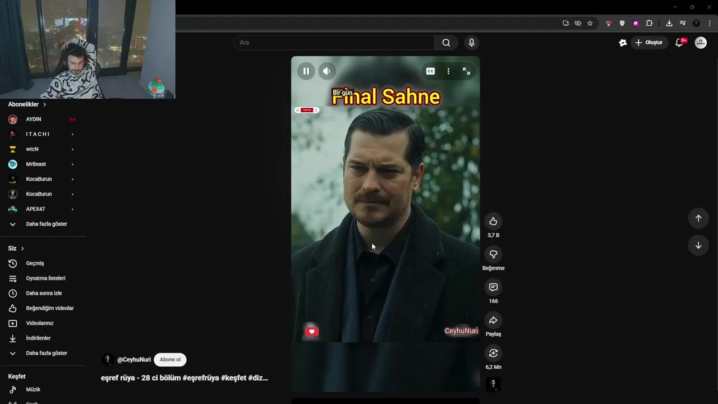Click the Short title eşref rüya - 28 ci bölüm
The height and width of the screenshot is (404, 718).
pos(185,378)
